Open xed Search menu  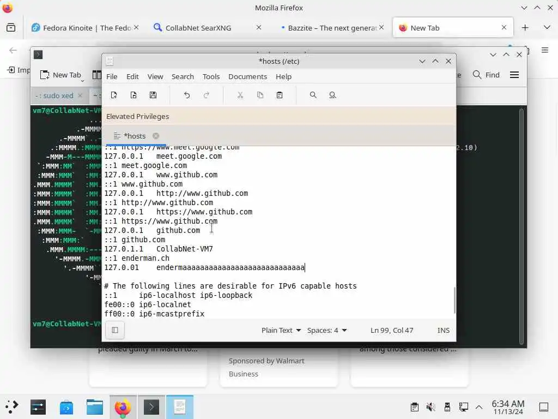[183, 76]
